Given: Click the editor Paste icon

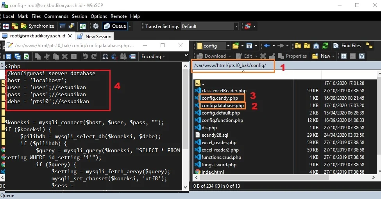Looking at the screenshot, I should click(56, 56).
